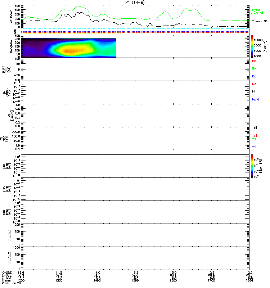Select the 'Te||' parallel temperature label
The image size is (270, 288).
click(x=255, y=128)
